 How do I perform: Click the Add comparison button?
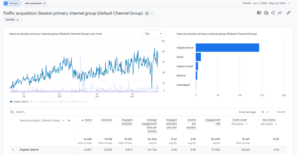click(35, 3)
